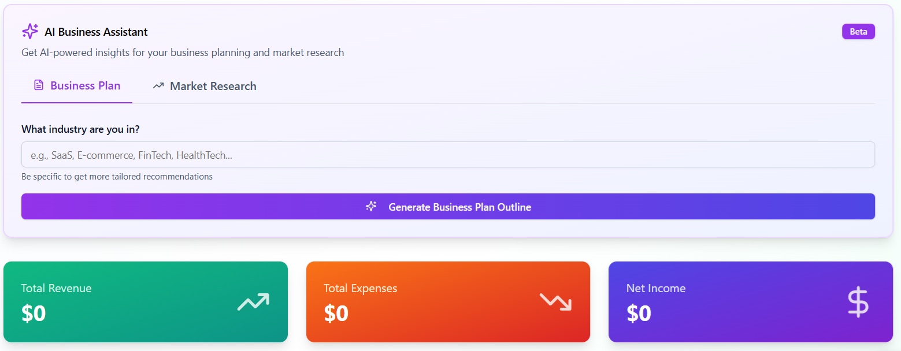The width and height of the screenshot is (901, 351).
Task: Click the "What industry are you in?" label
Action: point(80,129)
